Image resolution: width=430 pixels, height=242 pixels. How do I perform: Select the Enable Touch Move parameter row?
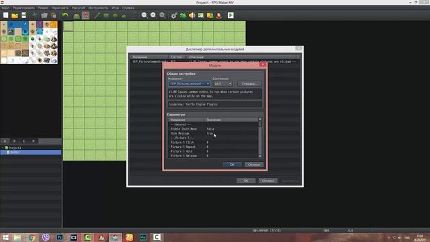[214, 129]
